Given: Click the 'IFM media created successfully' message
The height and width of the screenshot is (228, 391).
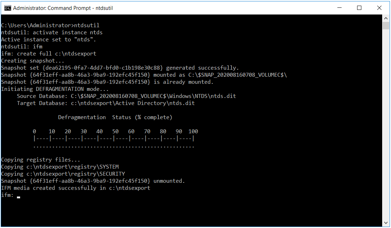Looking at the screenshot, I should 76,188.
